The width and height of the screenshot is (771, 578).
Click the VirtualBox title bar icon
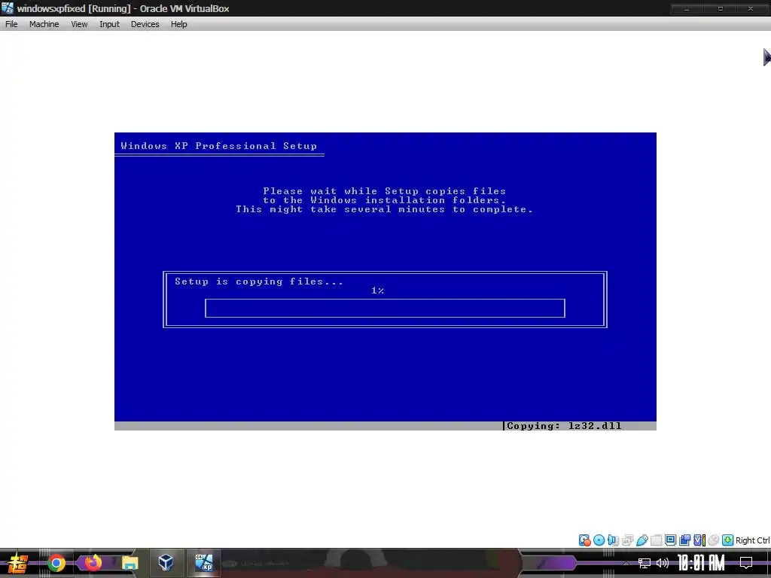coord(8,8)
